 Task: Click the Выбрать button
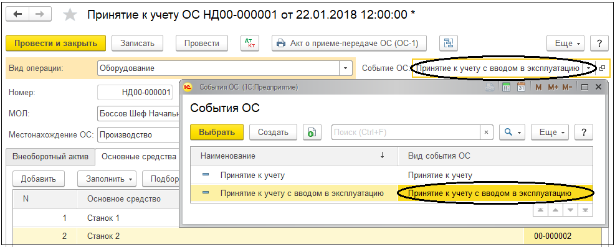coord(217,133)
